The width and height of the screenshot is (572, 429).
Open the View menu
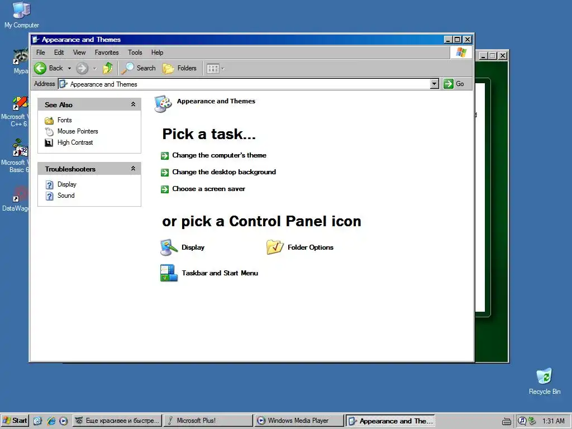pos(79,53)
